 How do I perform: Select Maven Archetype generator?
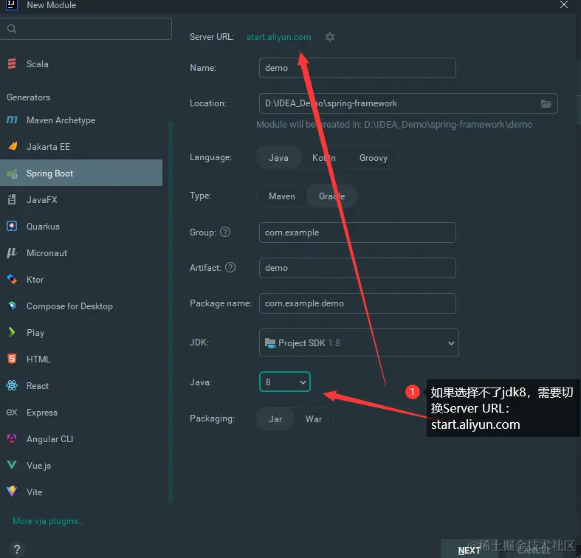click(81, 120)
